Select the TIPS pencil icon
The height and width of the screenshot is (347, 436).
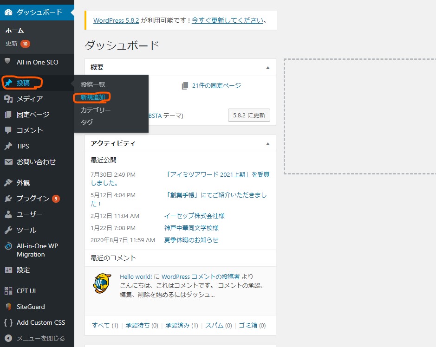click(x=8, y=146)
